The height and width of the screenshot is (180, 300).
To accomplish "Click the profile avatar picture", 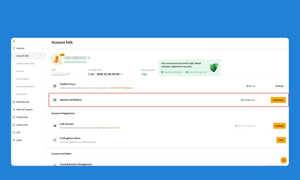I will coord(57,59).
